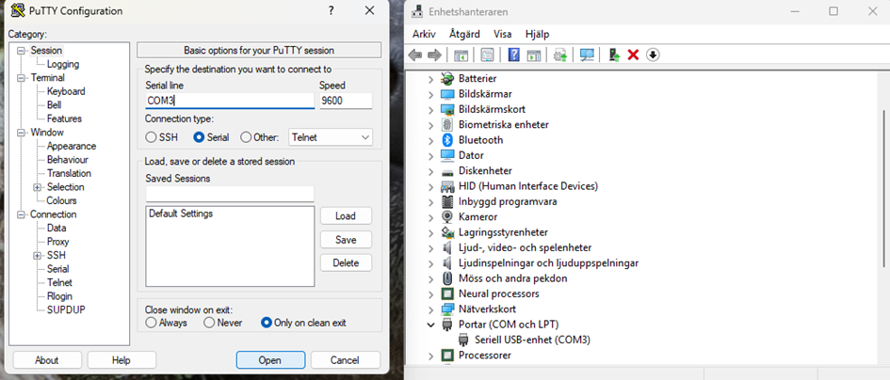Click the Saved Sessions name input field
The image size is (890, 380).
230,194
